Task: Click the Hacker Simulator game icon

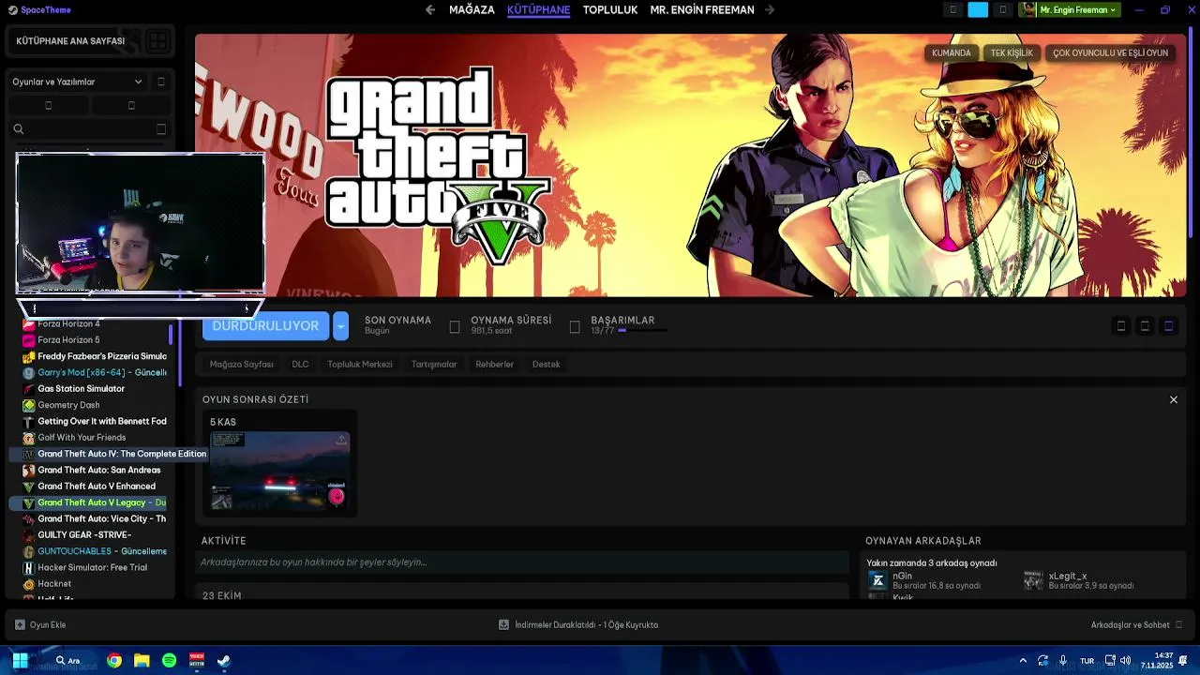Action: [29, 568]
